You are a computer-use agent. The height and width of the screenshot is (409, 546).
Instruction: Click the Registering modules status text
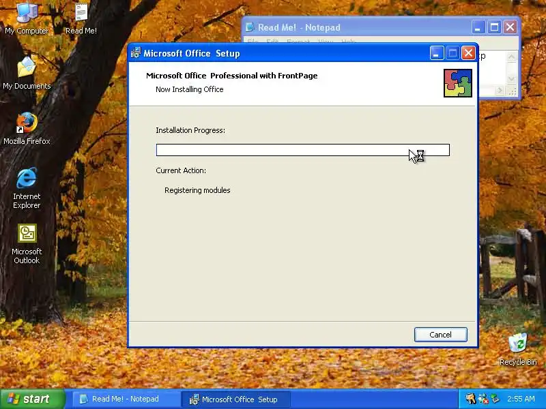[197, 190]
